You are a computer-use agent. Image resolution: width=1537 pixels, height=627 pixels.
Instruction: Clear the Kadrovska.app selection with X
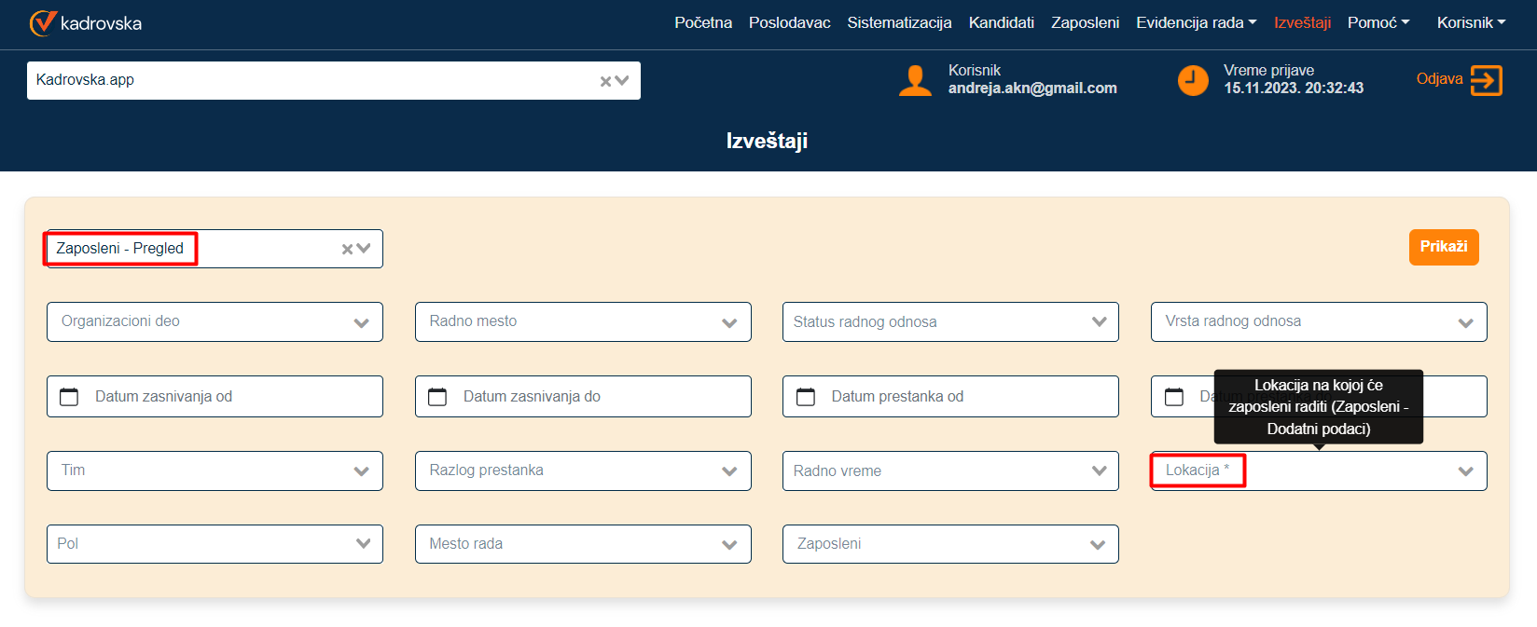pyautogui.click(x=605, y=81)
